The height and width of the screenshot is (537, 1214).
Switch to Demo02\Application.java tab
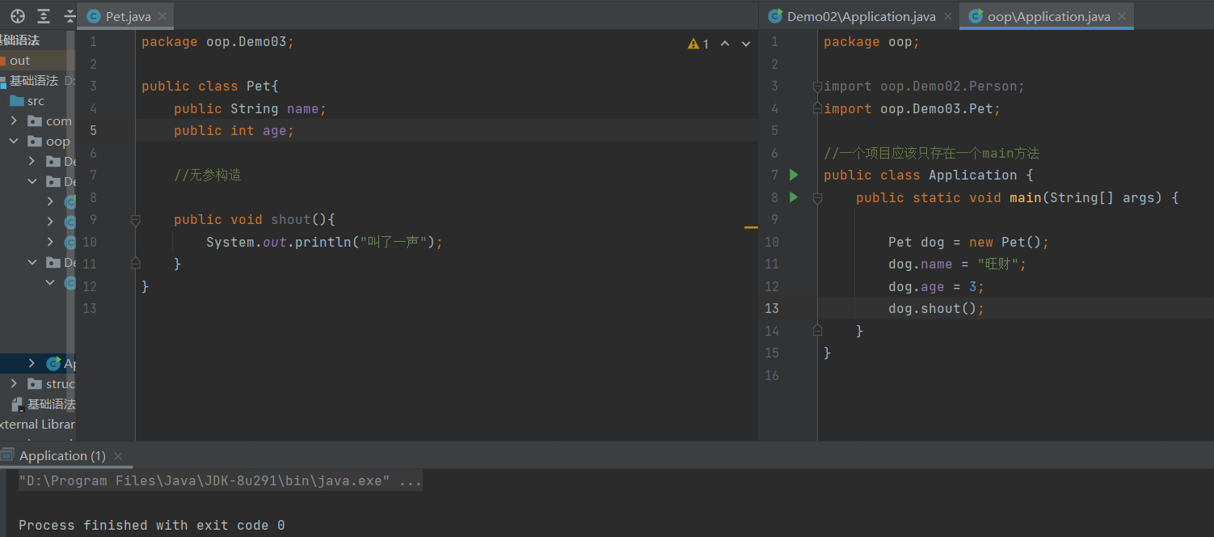coord(861,16)
